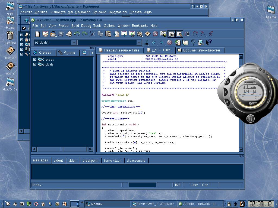The height and width of the screenshot is (208, 278).
Task: Redo using the green forward-arrow icon
Action: (84, 34)
